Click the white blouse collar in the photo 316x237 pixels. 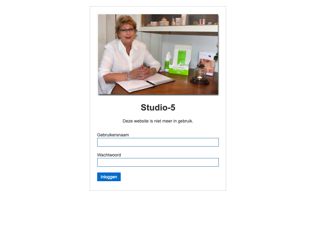coord(127,47)
